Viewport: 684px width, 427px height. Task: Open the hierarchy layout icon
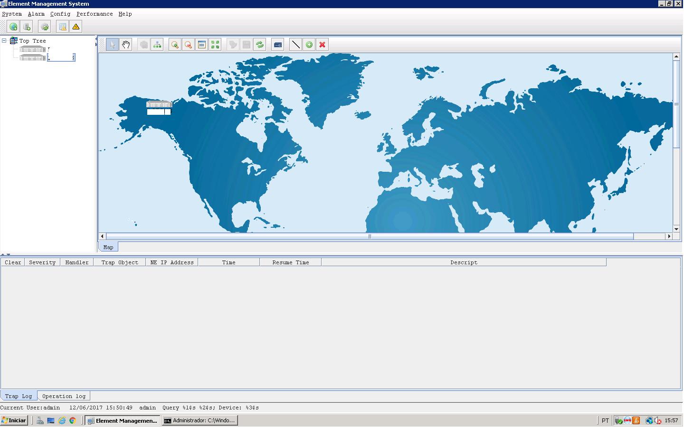(x=157, y=45)
